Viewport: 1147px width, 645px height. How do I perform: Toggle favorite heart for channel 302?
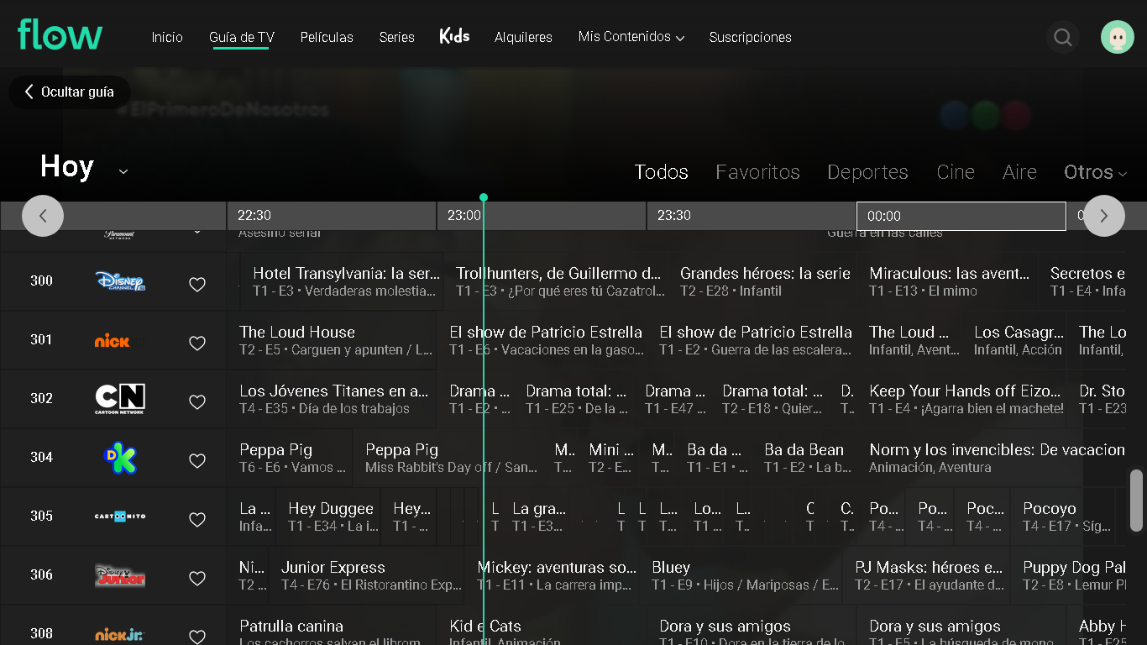coord(197,402)
